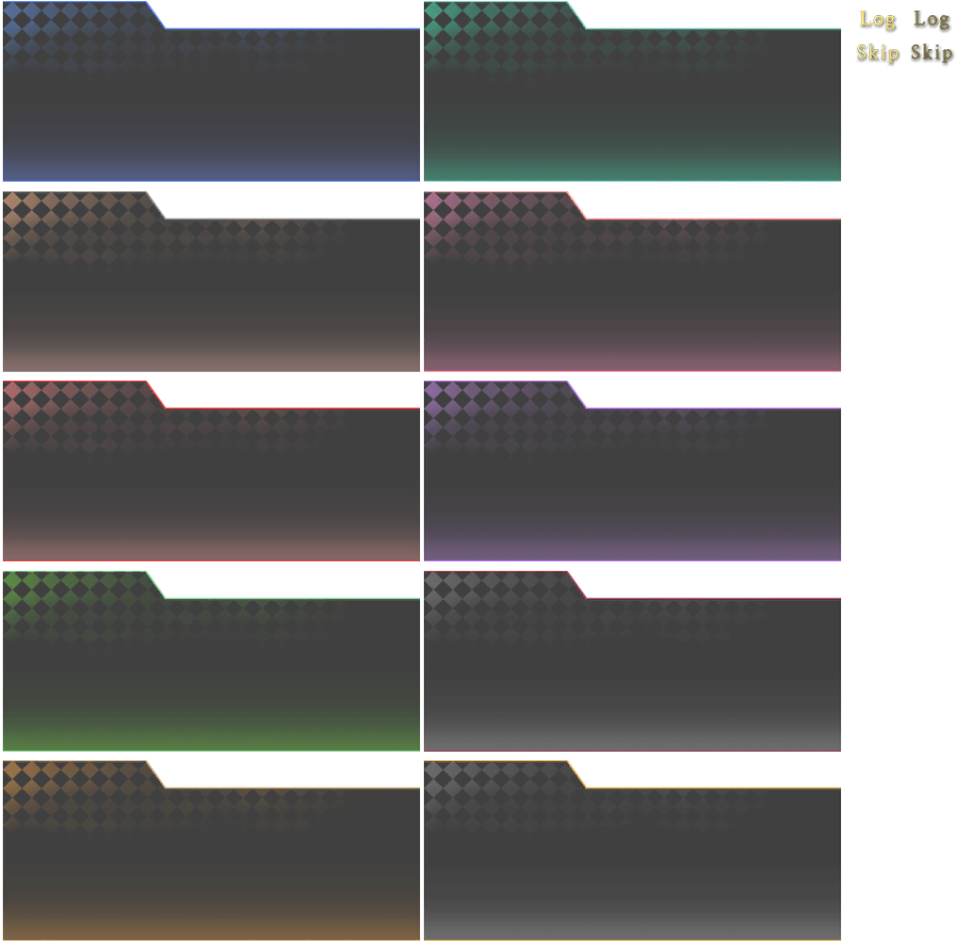Select the teal dialogue box panel
The height and width of the screenshot is (941, 956).
pos(632,91)
